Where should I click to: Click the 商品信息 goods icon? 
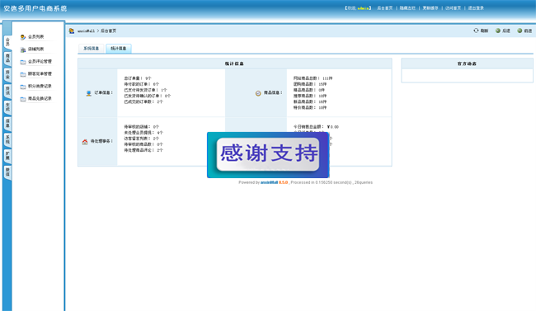point(258,93)
